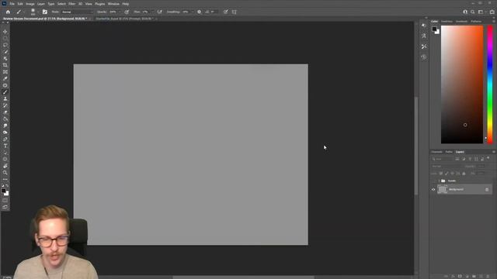The width and height of the screenshot is (497, 279).
Task: Open the Color panel flyout menu
Action: [x=494, y=22]
